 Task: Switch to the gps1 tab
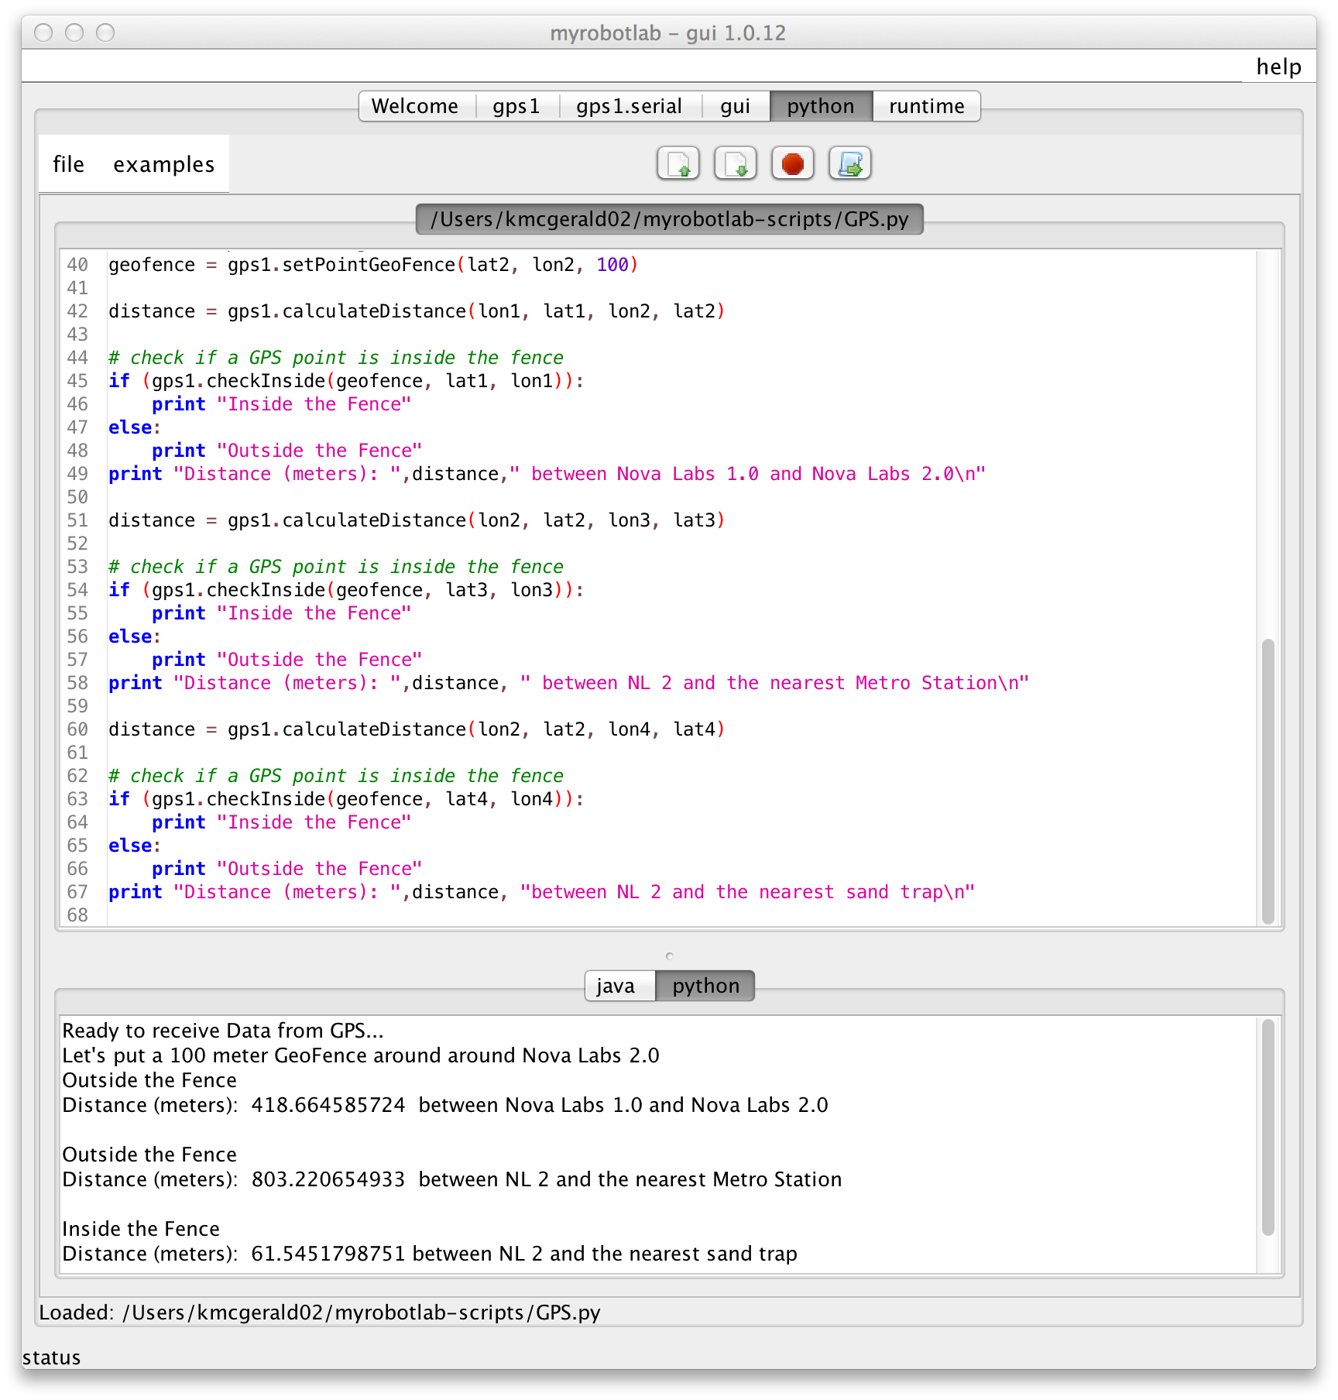[516, 106]
